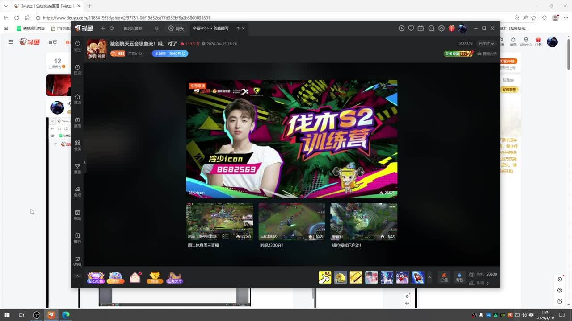
Task: Open OBS Studio from the taskbar
Action: [37, 315]
